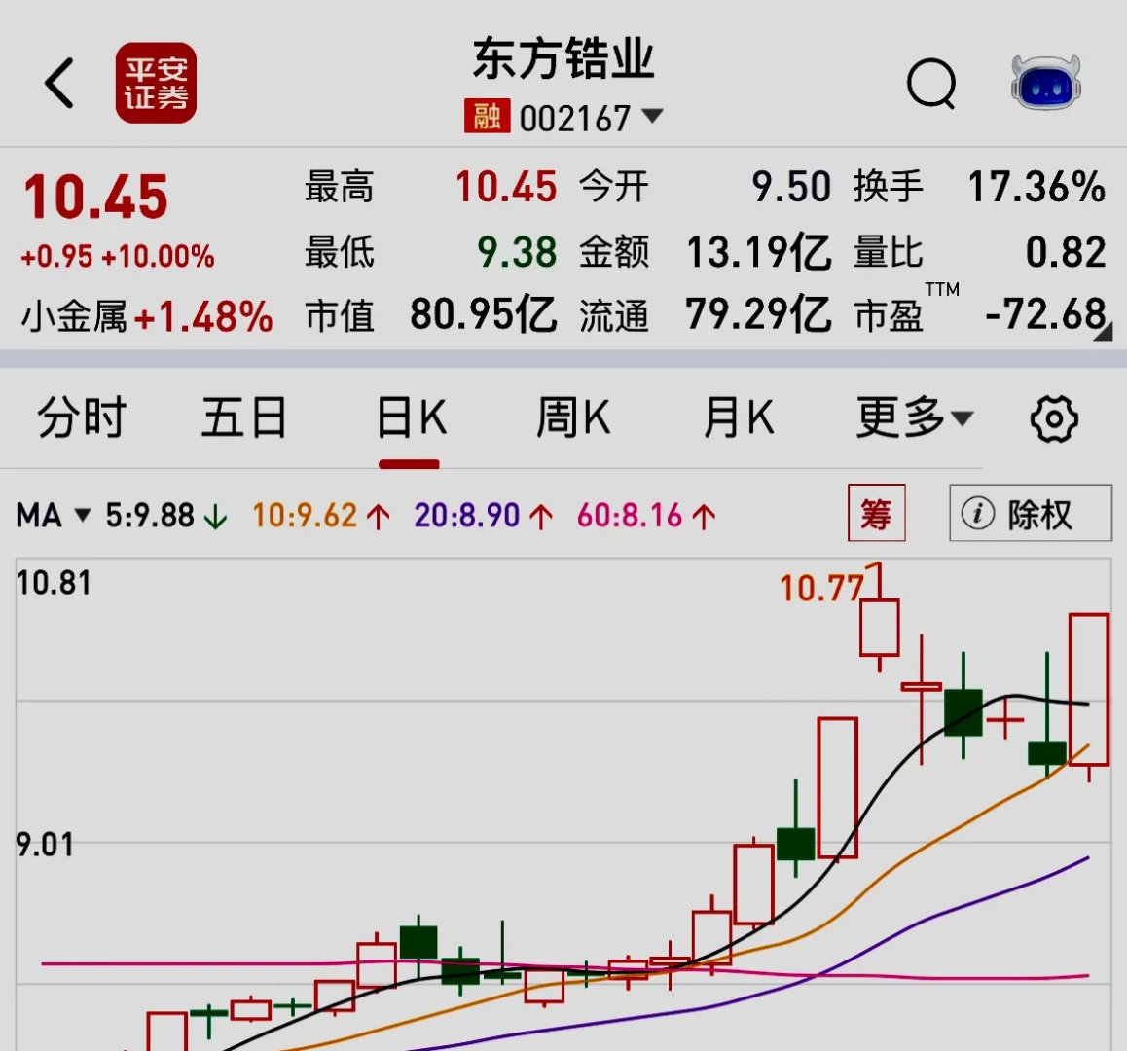The height and width of the screenshot is (1051, 1127).
Task: Tap the 9.01 axis label
Action: [x=45, y=845]
